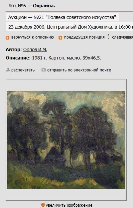
Task: Click the dotted separator before 'следующая'
Action: (x=109, y=36)
